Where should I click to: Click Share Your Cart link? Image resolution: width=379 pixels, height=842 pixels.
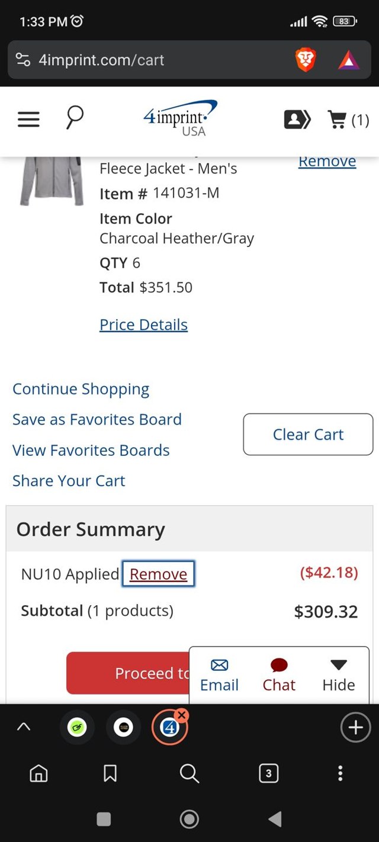(x=69, y=481)
